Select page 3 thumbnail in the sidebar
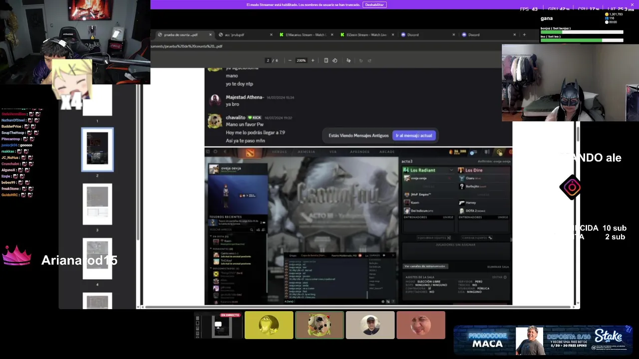 pyautogui.click(x=97, y=204)
